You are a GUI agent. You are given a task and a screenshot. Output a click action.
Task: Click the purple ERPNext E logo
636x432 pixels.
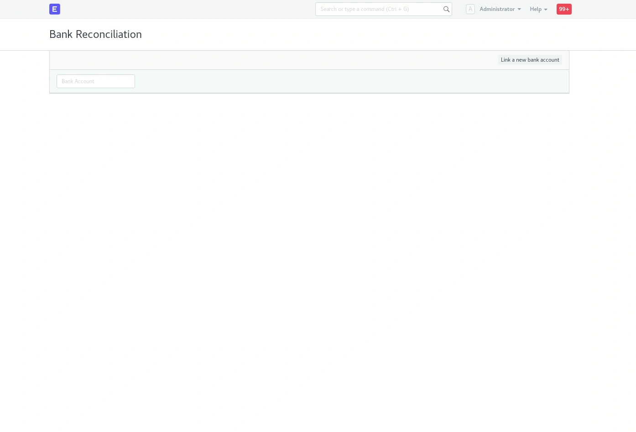(55, 9)
